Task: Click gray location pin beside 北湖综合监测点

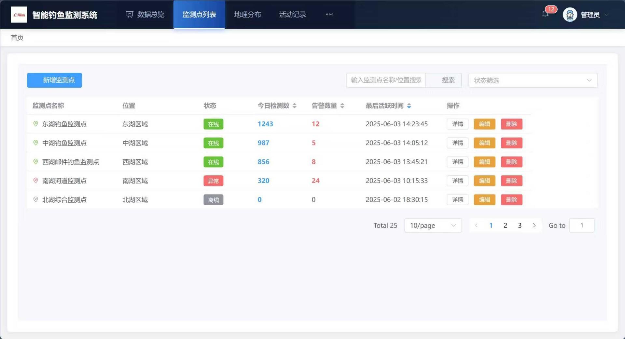Action: click(x=36, y=199)
